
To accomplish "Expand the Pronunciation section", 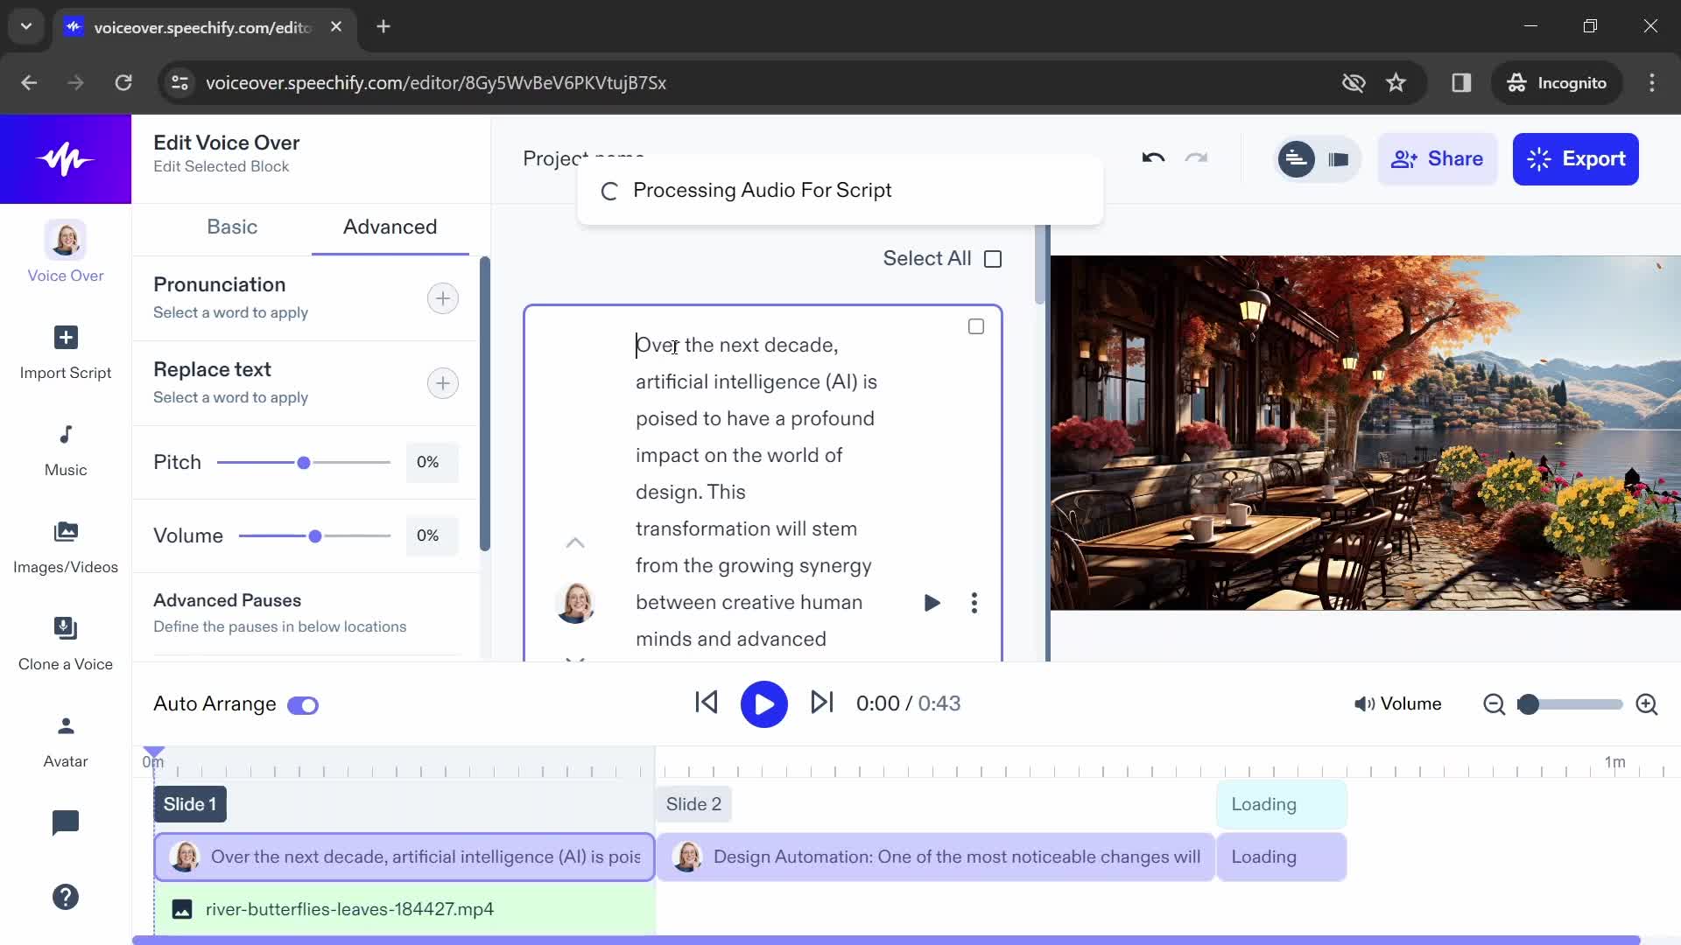I will [x=443, y=297].
